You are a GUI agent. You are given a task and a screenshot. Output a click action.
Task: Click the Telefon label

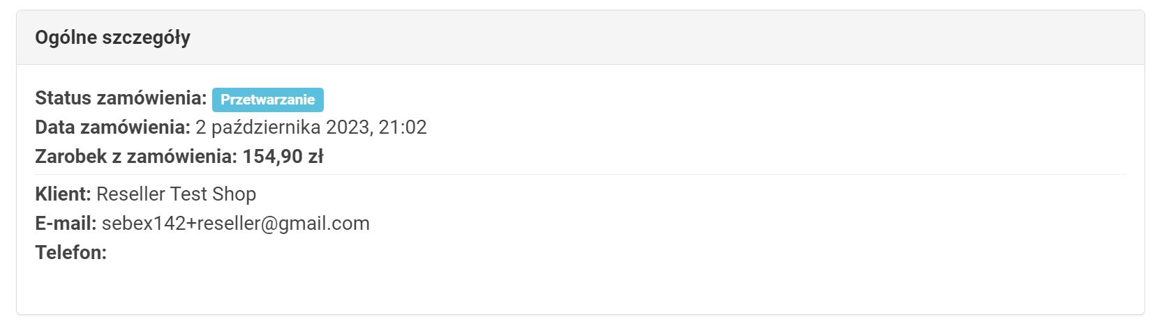(x=70, y=252)
